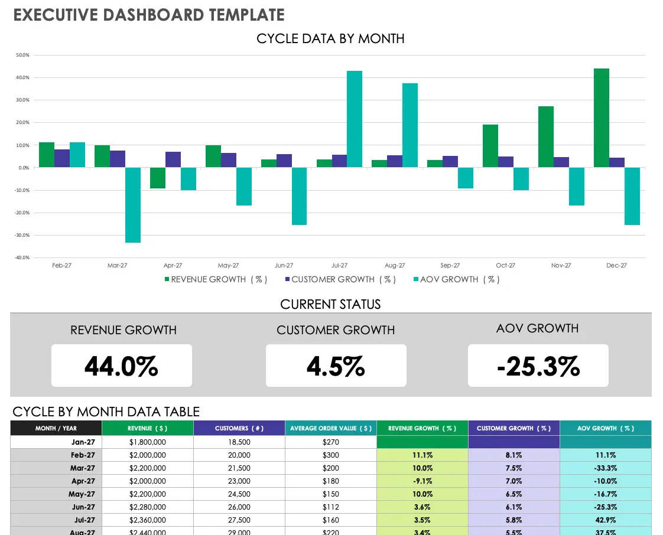
Task: Click the green Oct-27 revenue growth bar
Action: [489, 145]
